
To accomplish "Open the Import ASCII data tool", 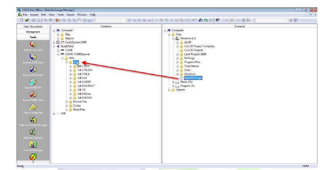I will coord(33,57).
